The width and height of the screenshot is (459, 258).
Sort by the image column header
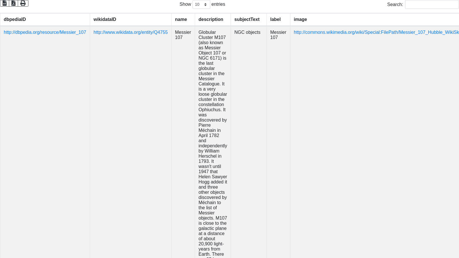coord(300,19)
